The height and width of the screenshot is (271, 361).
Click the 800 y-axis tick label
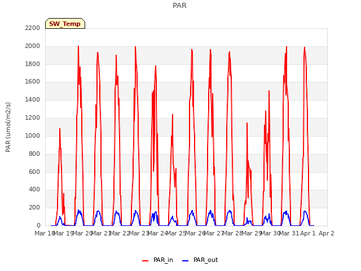click(x=34, y=154)
